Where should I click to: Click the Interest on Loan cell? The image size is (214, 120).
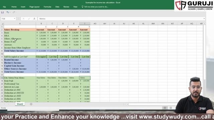20,87
